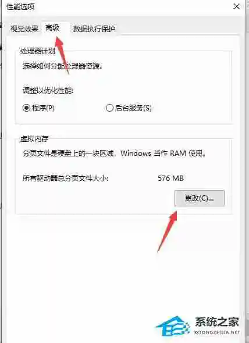The image size is (249, 343).
Task: Click the XITONGZHIJIA.NET watermark text
Action: pos(217,333)
